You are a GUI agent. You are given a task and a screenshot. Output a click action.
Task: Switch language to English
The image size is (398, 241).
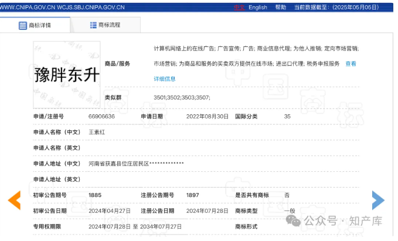pos(257,8)
